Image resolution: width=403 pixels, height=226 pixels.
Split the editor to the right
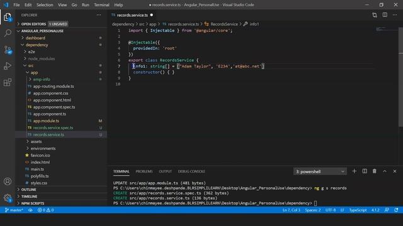(385, 15)
